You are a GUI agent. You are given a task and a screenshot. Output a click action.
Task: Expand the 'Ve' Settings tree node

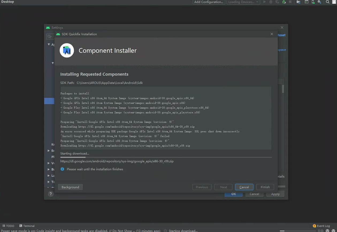click(49, 163)
